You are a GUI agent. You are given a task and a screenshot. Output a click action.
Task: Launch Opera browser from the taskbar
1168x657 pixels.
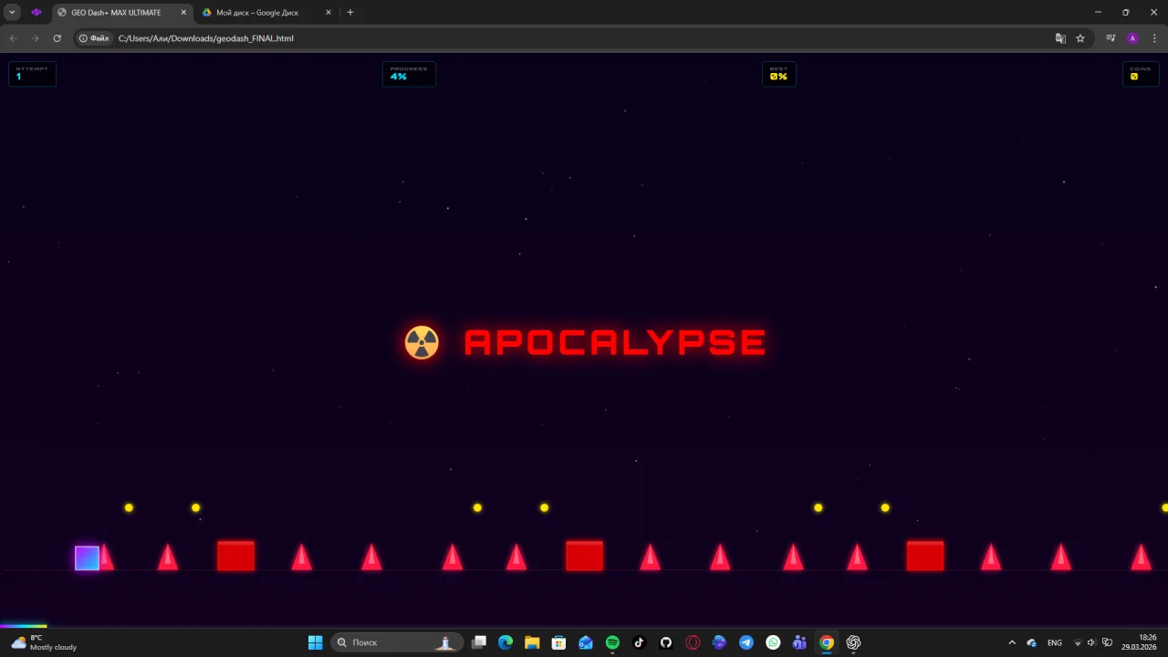point(693,642)
